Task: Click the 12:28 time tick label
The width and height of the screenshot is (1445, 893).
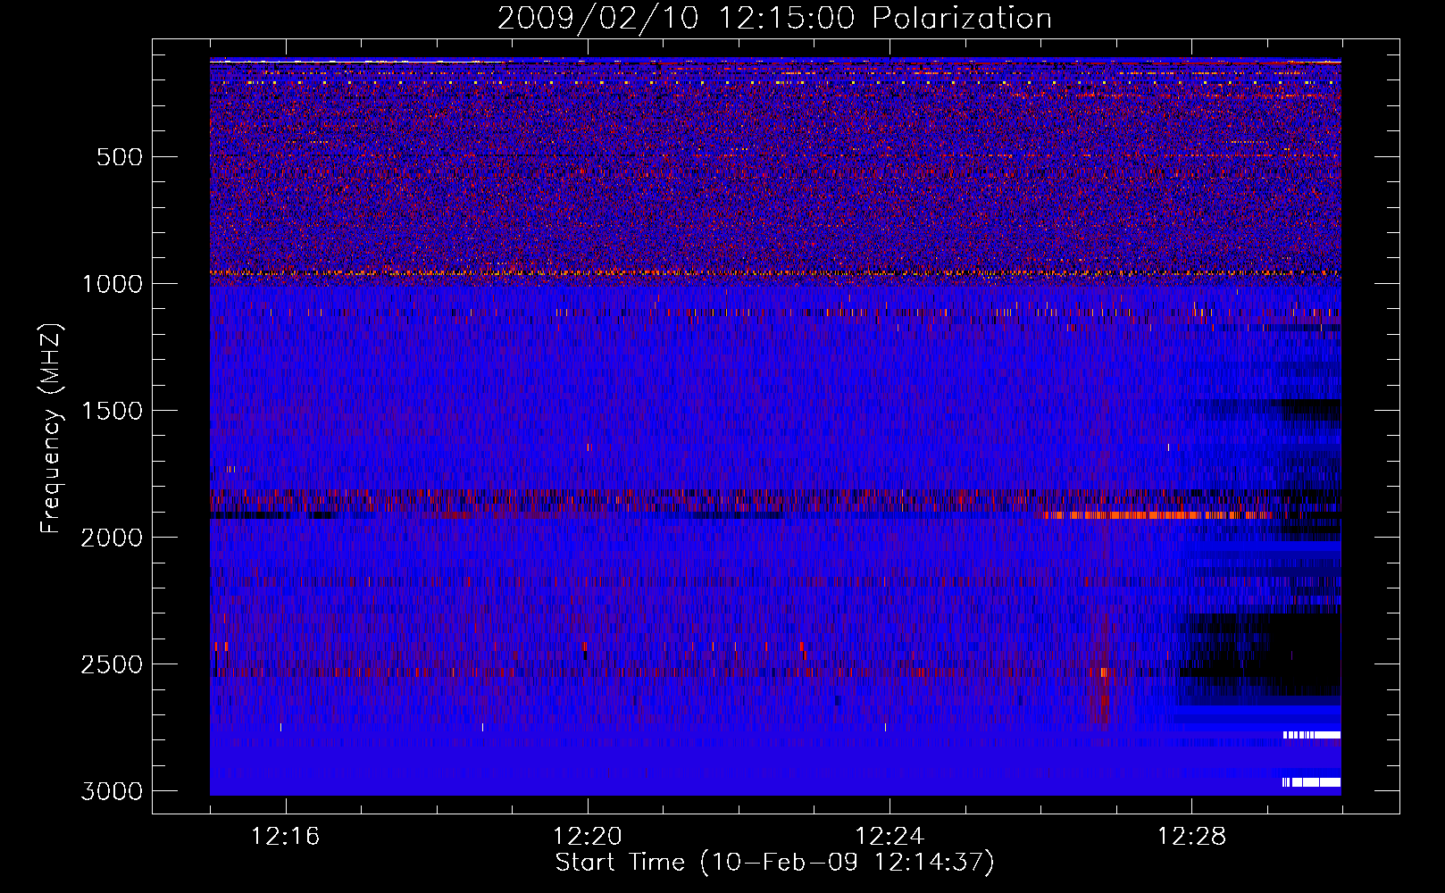Action: 1192,837
